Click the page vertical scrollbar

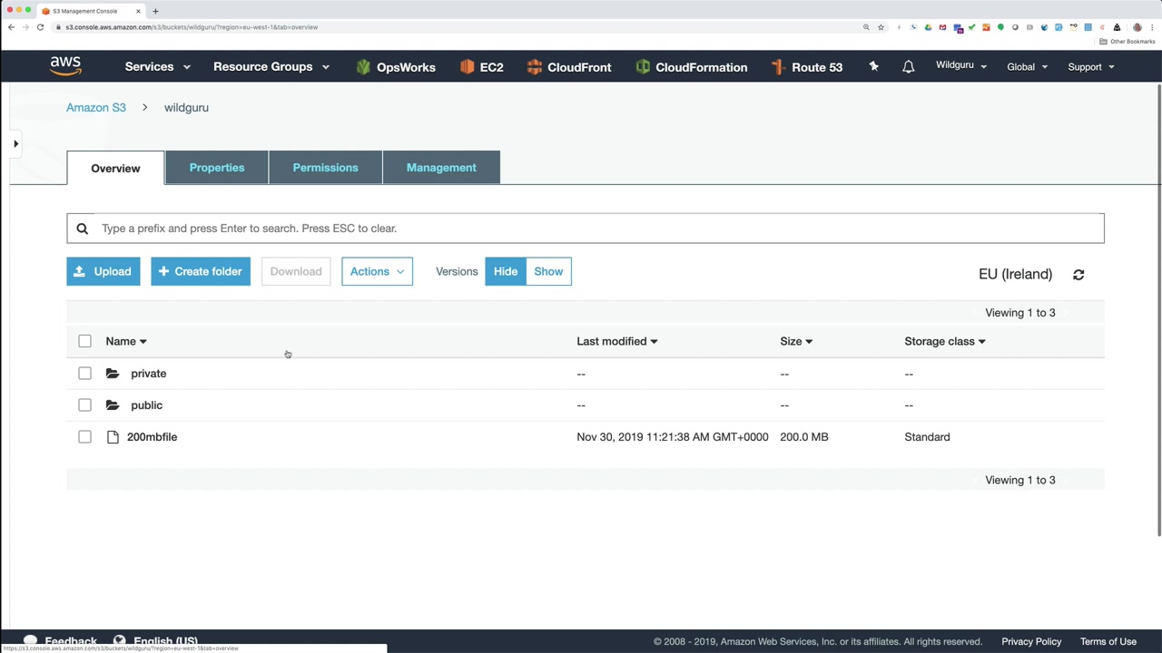coord(1158,308)
